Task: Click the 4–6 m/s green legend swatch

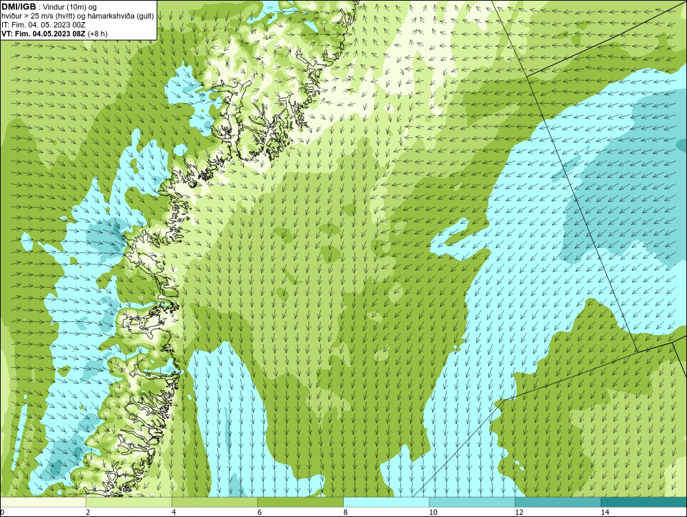Action: [214, 502]
